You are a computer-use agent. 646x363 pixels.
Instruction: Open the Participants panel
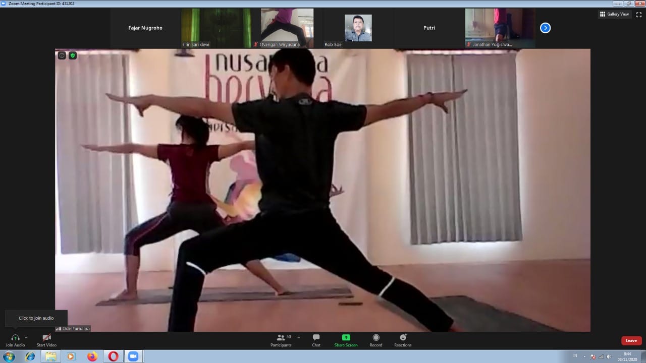click(x=281, y=338)
